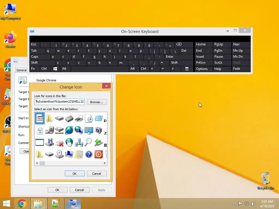Toggle the ScrLk key on keyboard
Screen dimensions: 279x209
pyautogui.click(x=222, y=63)
